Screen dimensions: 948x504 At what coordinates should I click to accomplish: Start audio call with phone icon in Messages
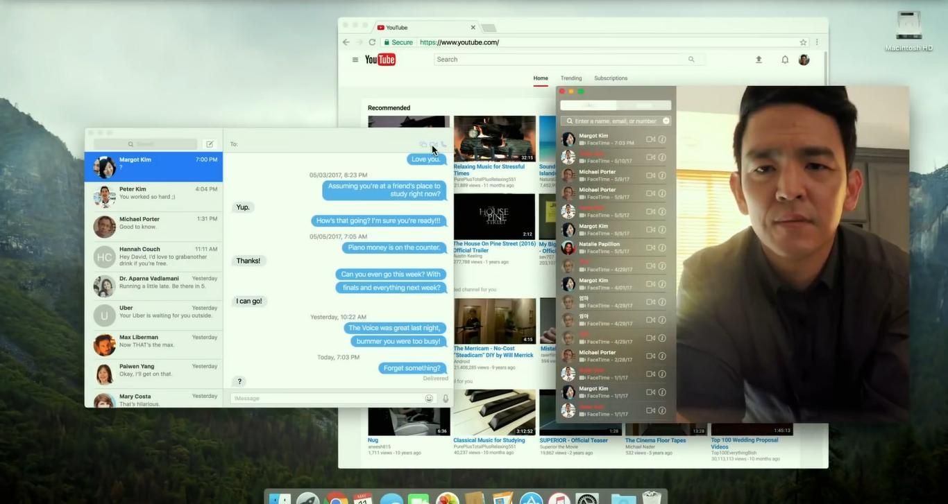(x=444, y=145)
